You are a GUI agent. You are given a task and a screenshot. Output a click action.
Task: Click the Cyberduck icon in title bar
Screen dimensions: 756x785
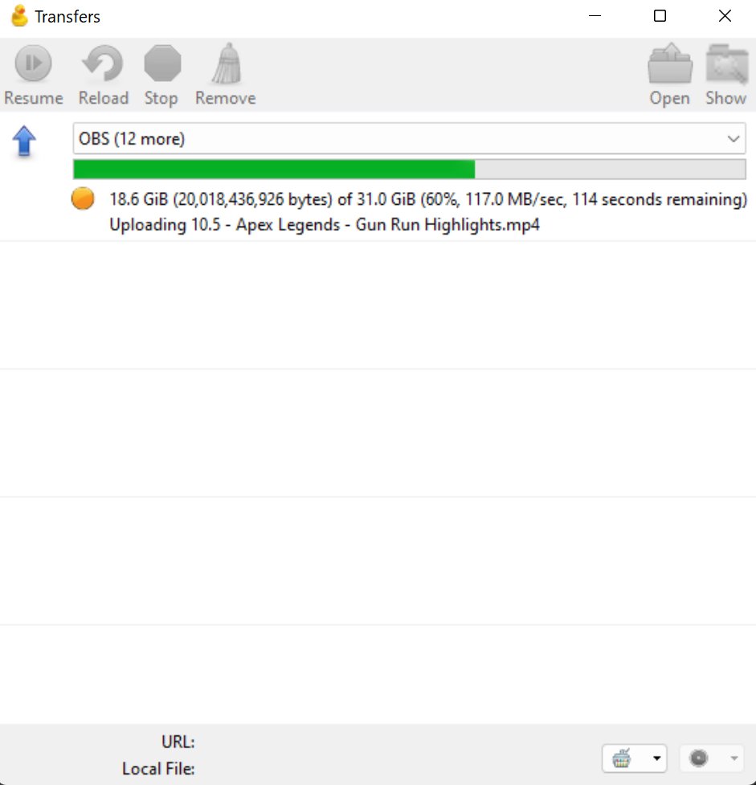point(19,16)
